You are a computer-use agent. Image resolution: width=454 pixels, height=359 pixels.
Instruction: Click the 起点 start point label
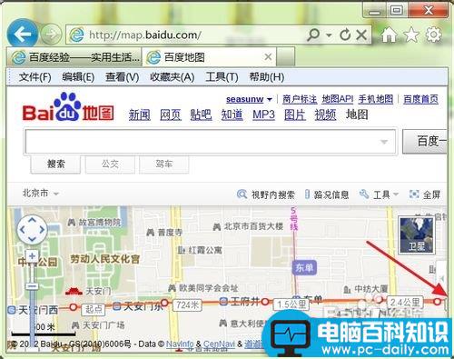coord(94,309)
